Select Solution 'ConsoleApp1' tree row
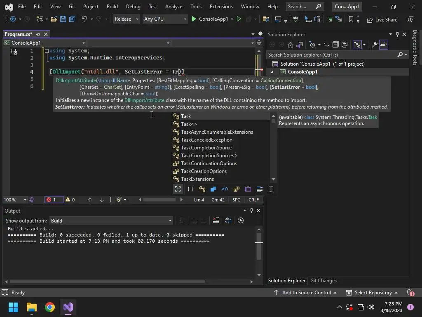Image resolution: width=422 pixels, height=317 pixels. pyautogui.click(x=322, y=64)
